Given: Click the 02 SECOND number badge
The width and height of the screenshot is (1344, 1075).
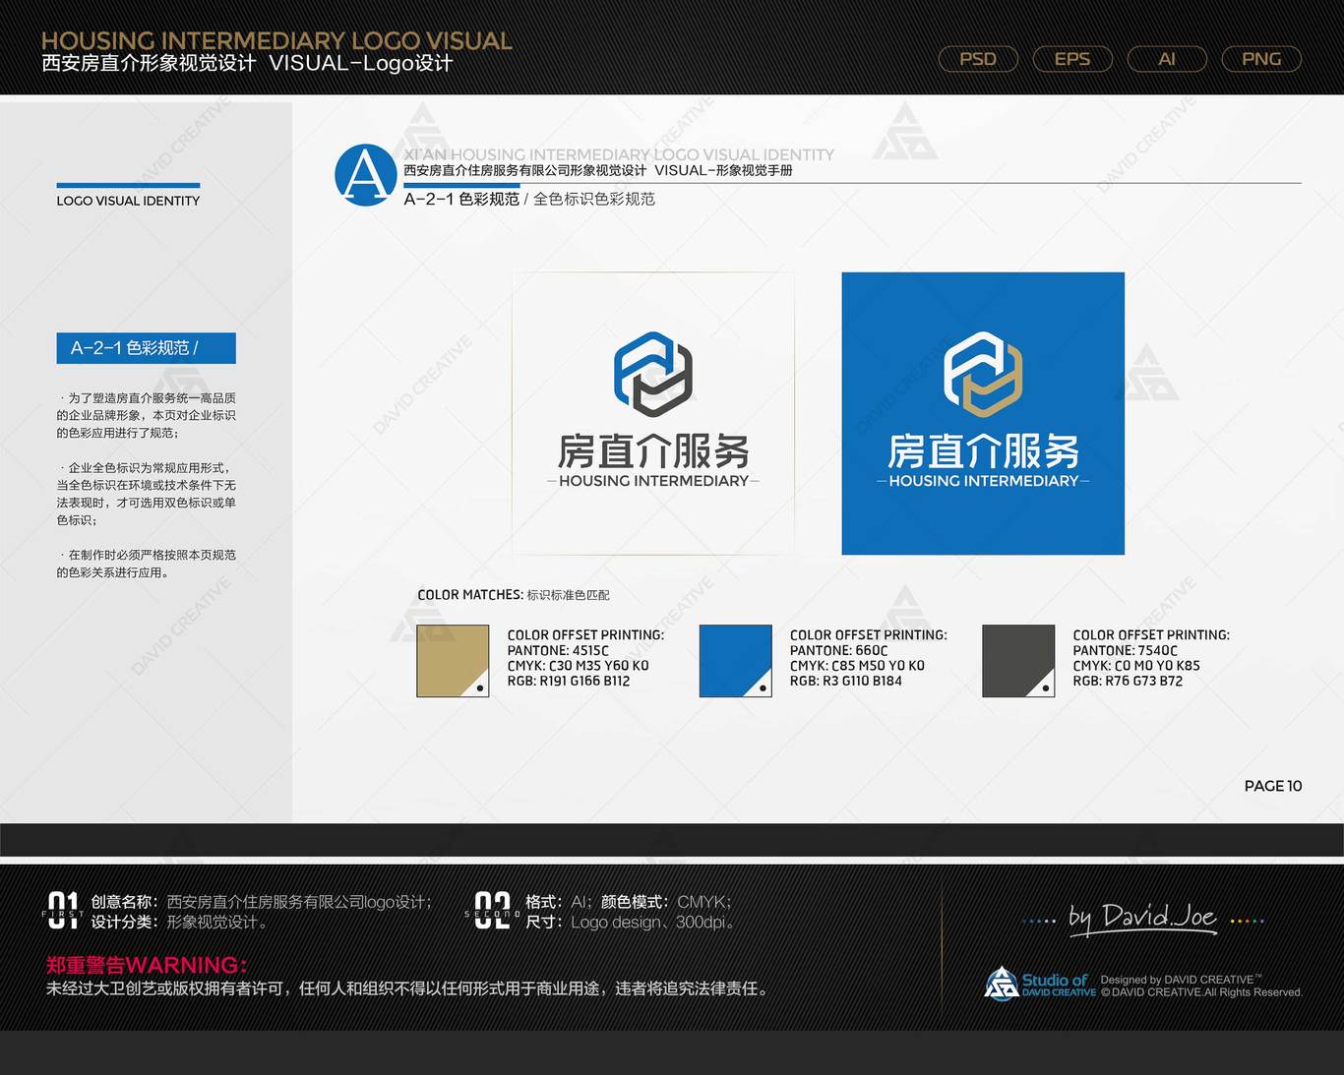Looking at the screenshot, I should tap(492, 911).
